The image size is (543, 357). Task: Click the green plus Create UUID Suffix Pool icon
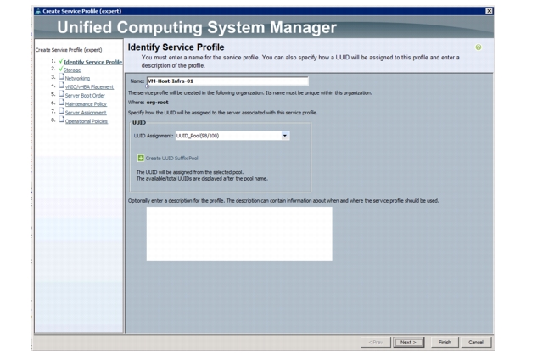[141, 159]
